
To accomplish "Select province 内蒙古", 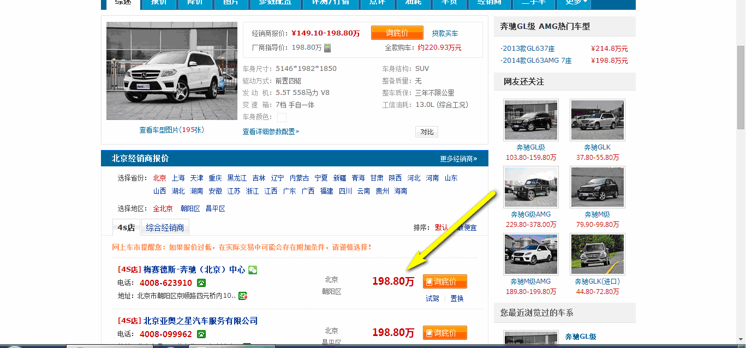I will (299, 178).
